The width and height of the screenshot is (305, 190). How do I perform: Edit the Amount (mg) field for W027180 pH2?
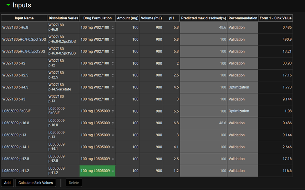pyautogui.click(x=127, y=63)
